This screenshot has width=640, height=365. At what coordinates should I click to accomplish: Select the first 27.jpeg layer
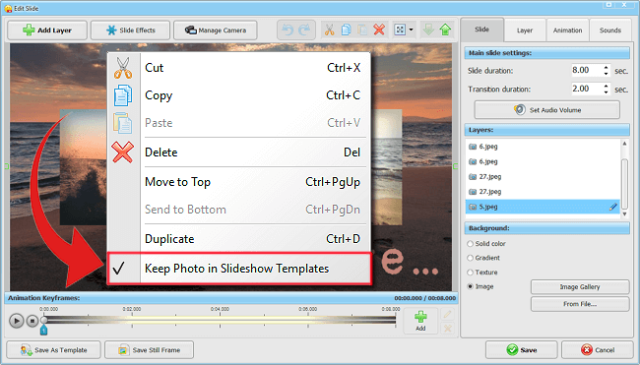[543, 176]
